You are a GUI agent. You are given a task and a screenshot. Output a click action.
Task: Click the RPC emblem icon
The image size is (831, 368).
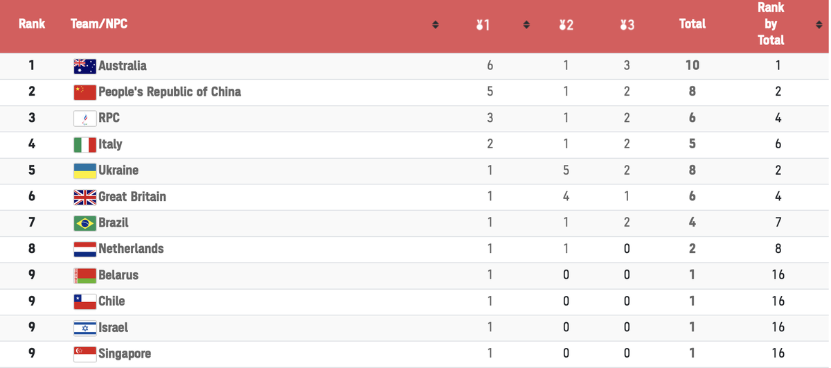(x=84, y=119)
